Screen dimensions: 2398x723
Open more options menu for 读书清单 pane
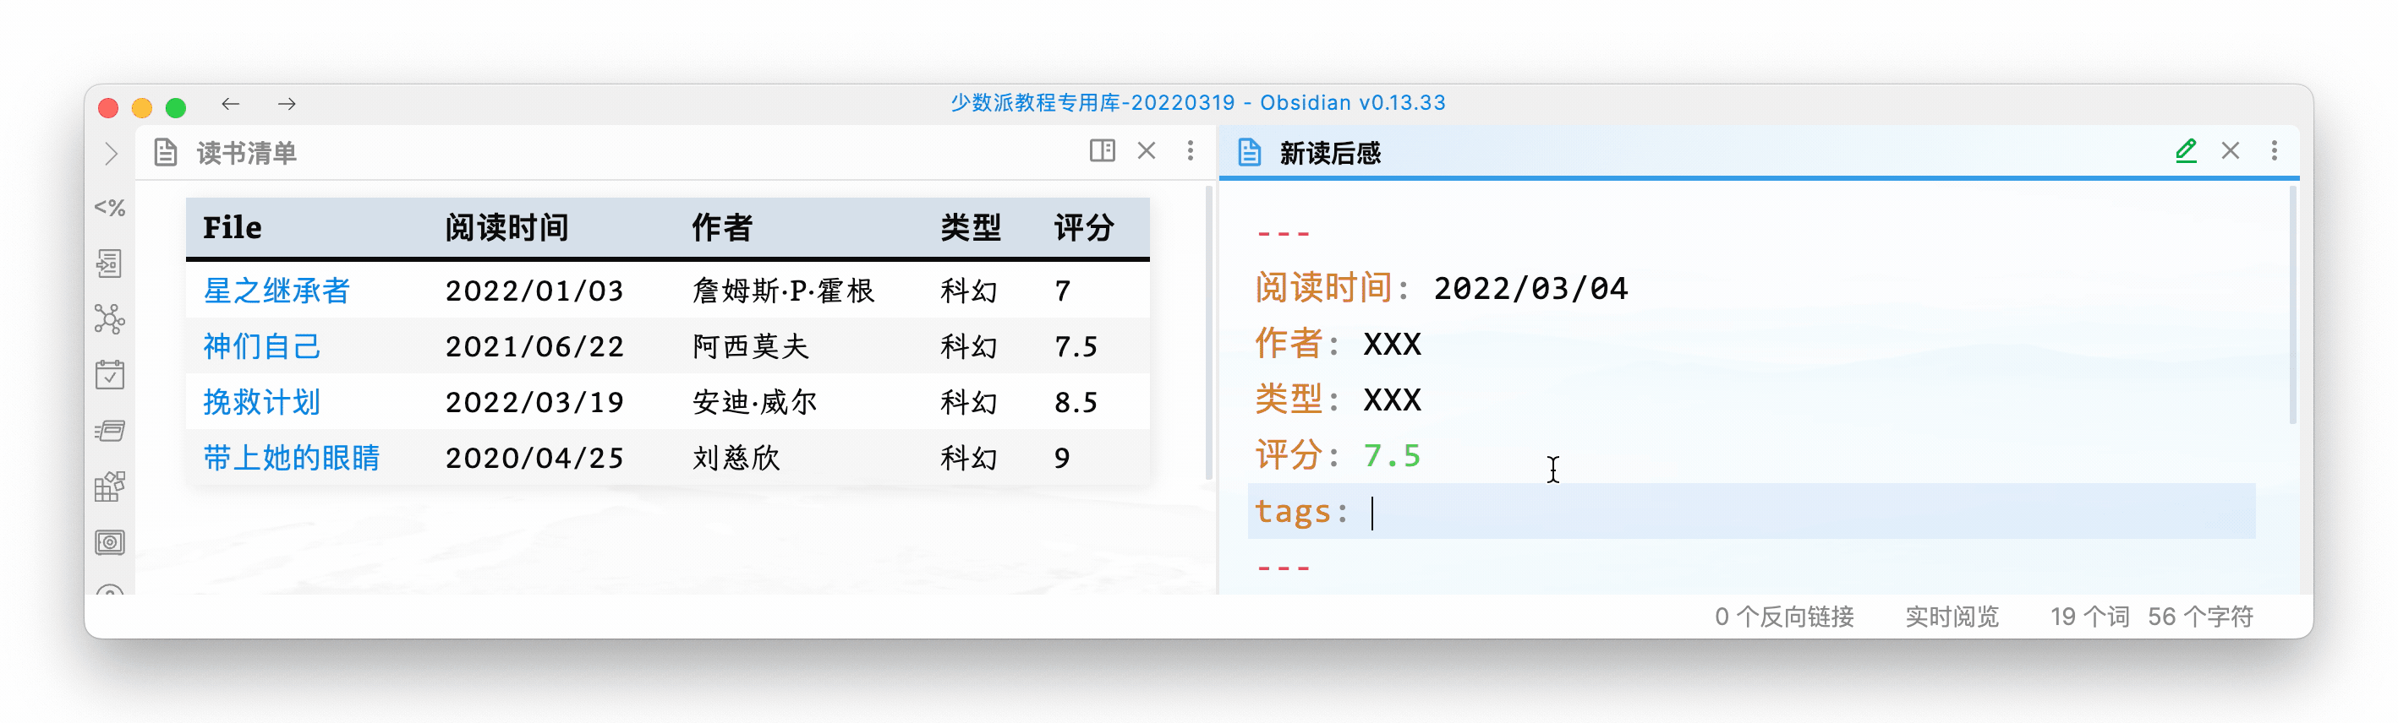[x=1190, y=151]
